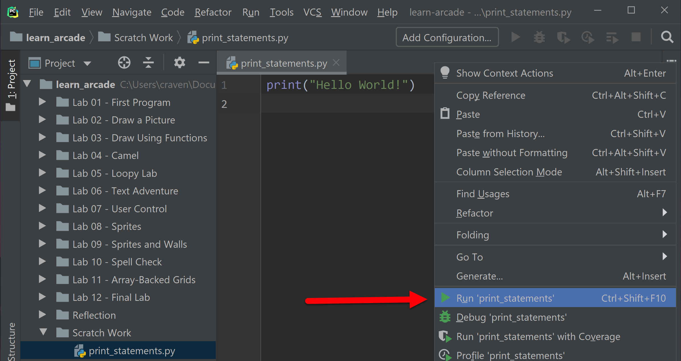Click green debug bug icon in context menu

coord(445,317)
